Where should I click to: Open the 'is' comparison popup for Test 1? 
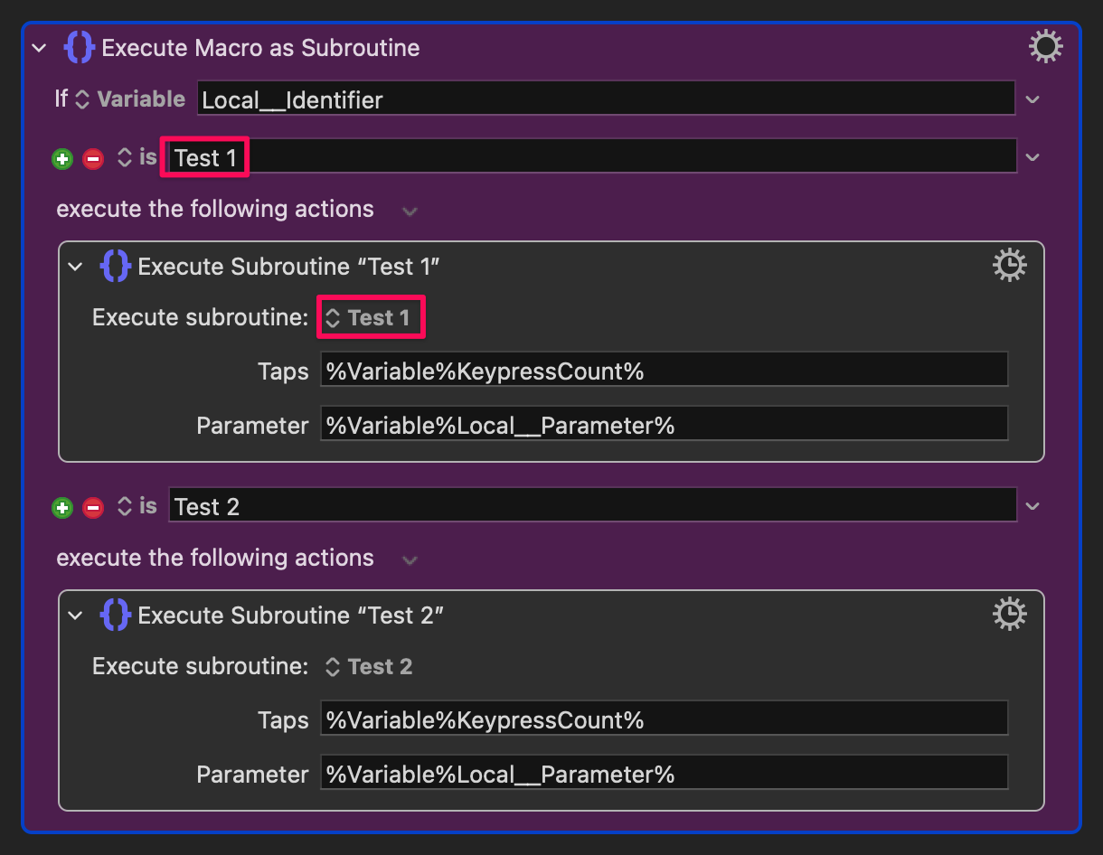[137, 158]
